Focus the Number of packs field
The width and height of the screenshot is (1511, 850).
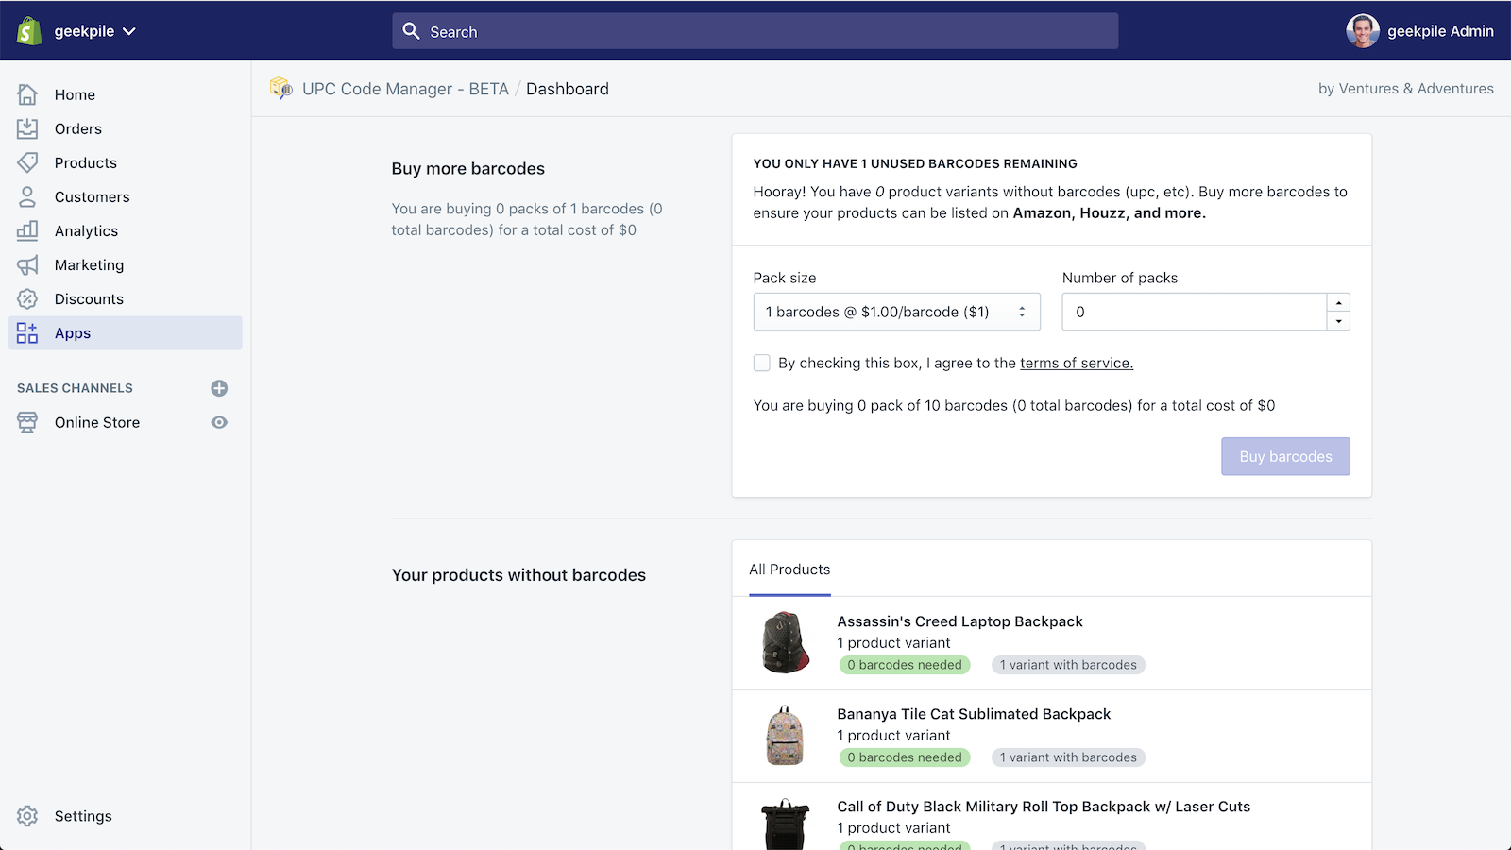(x=1195, y=312)
